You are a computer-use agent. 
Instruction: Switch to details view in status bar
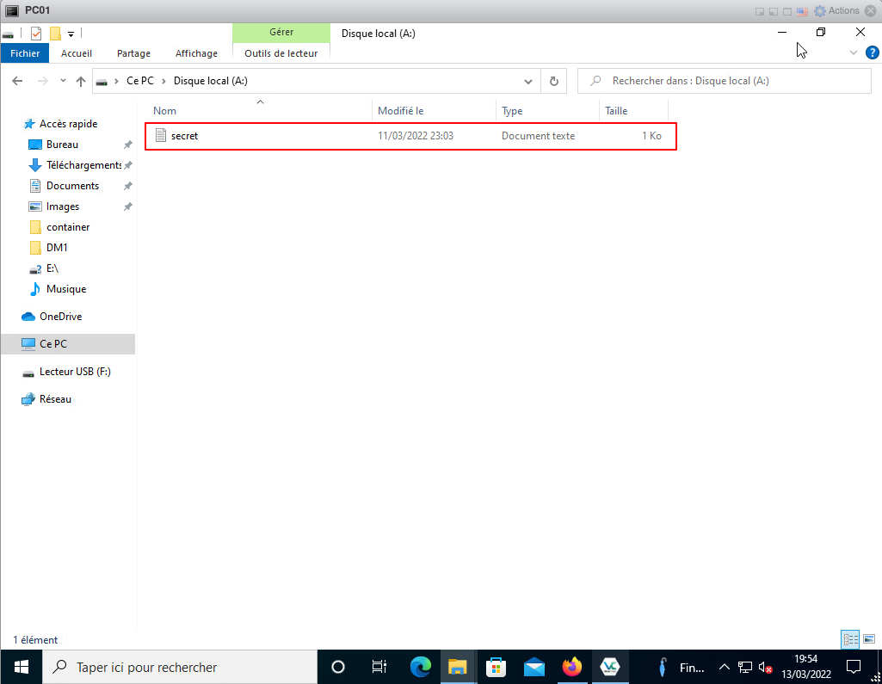[x=850, y=639]
